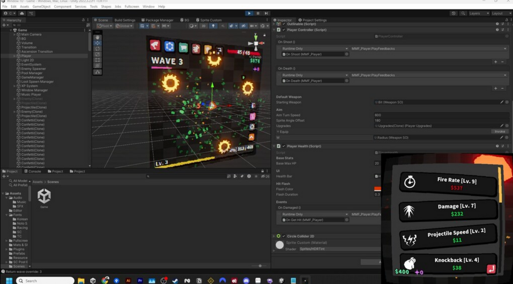Image resolution: width=513 pixels, height=284 pixels.
Task: Toggle Scene visibility hidden-objects icon
Action: click(243, 26)
